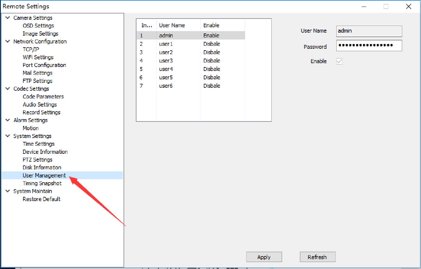Open OSD Settings page
This screenshot has height=269, width=421.
coord(38,26)
